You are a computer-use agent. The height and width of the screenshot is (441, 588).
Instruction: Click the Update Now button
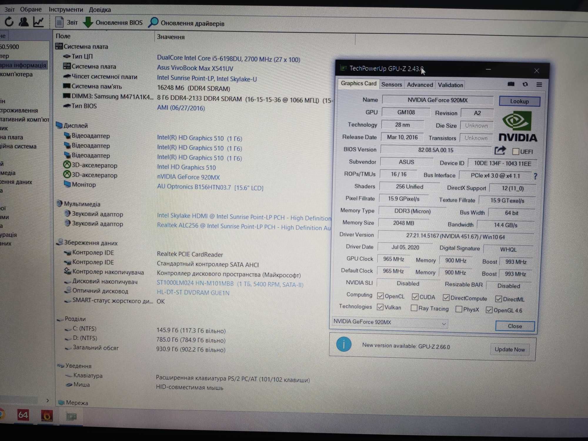pyautogui.click(x=510, y=349)
